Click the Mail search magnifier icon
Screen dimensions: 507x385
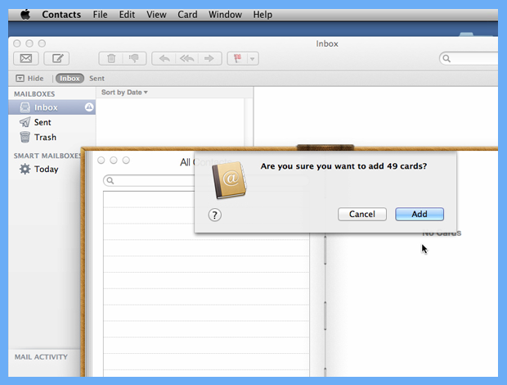pos(446,59)
